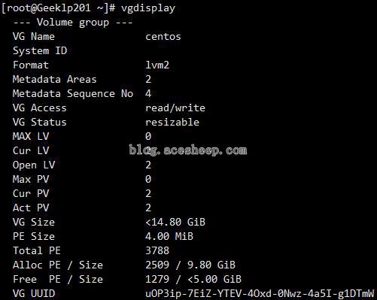
Task: Click the System ID label
Action: tap(40, 51)
